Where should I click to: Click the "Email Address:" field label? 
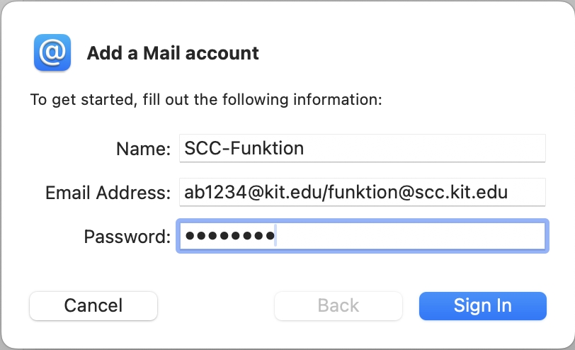(x=108, y=193)
